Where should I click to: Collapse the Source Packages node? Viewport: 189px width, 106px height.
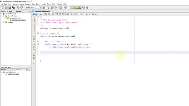(4, 16)
